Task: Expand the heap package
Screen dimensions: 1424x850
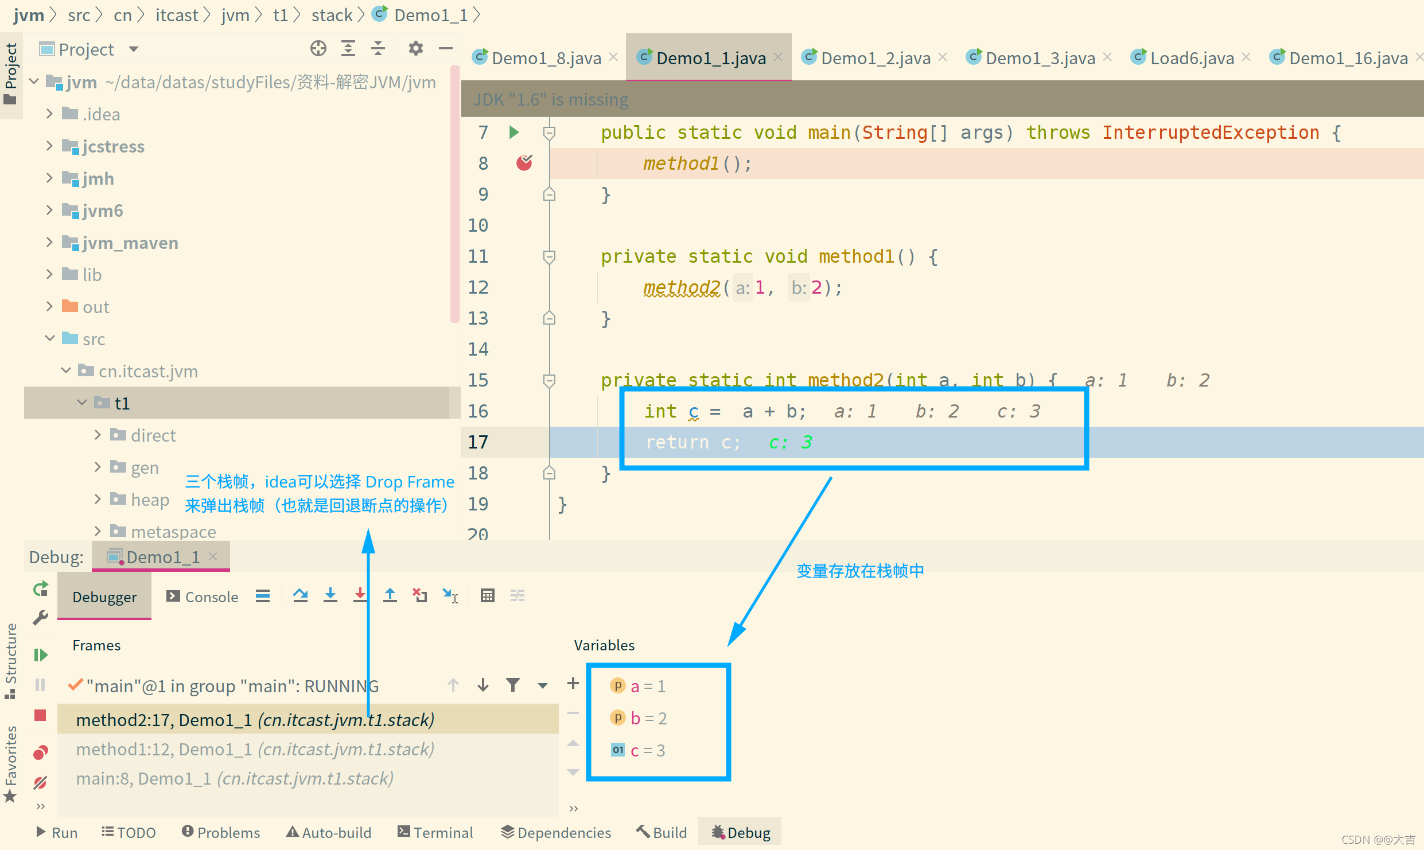Action: [98, 499]
